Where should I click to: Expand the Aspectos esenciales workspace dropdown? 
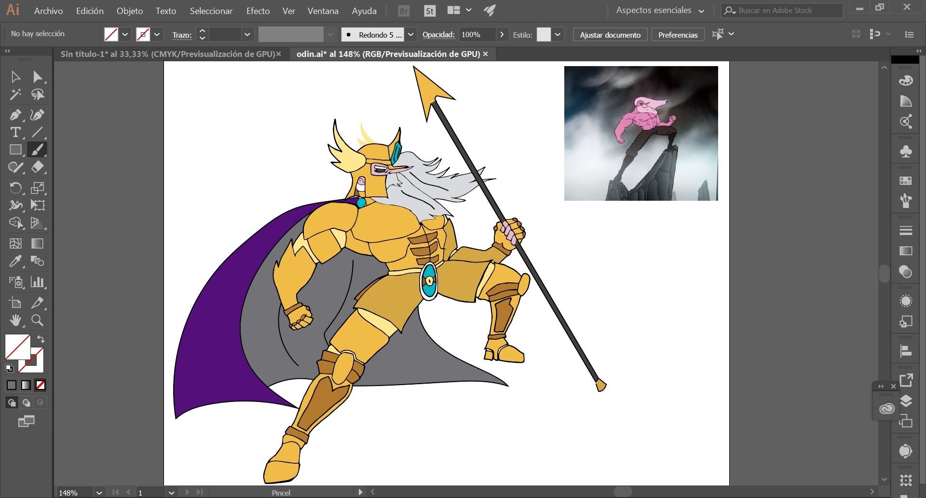click(x=701, y=11)
